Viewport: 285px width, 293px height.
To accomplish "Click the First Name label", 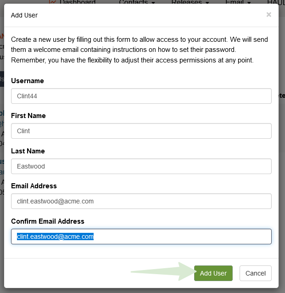I will point(28,116).
